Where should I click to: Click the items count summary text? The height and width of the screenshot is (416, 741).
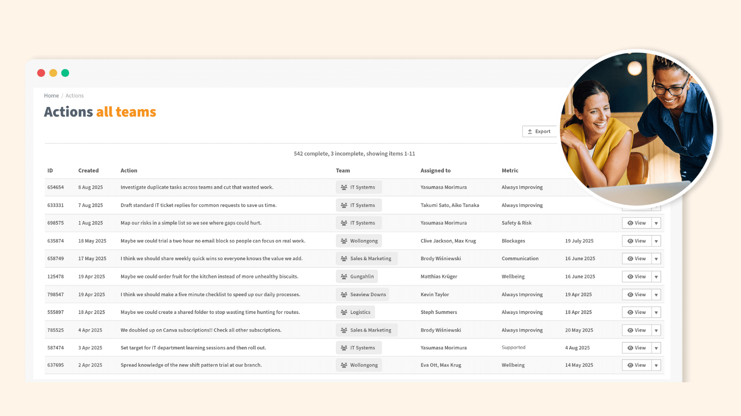[354, 153]
